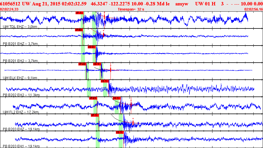The image size is (263, 148).
Task: Select the iP 1 pick flag on TDL EHZ
Action: pos(79,13)
